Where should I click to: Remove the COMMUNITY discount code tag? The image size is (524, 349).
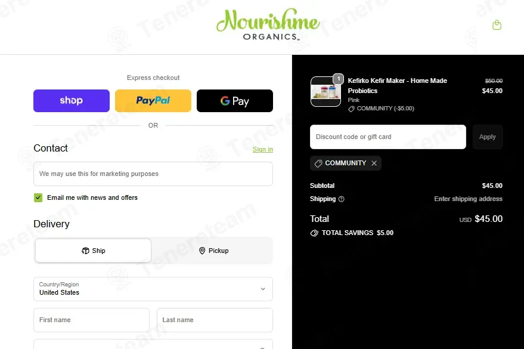click(x=374, y=163)
